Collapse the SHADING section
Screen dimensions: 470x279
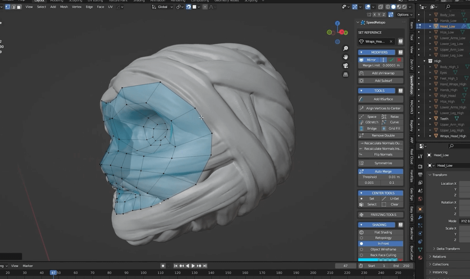[361, 225]
